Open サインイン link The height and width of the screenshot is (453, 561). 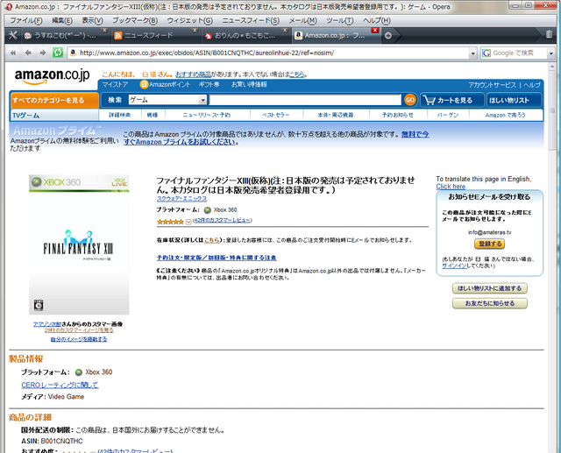(454, 265)
